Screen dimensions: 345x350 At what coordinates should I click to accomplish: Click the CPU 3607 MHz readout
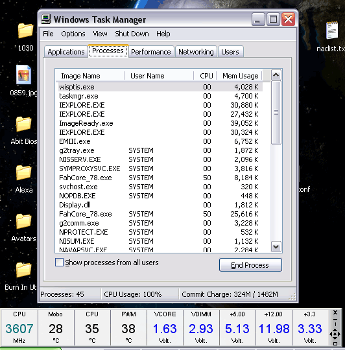tap(19, 327)
